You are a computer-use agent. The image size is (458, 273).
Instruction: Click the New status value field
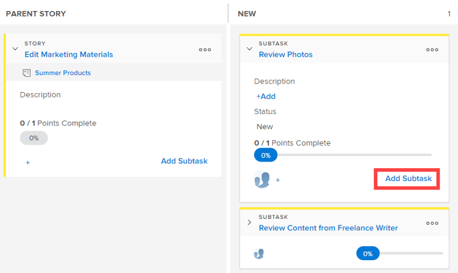(264, 127)
